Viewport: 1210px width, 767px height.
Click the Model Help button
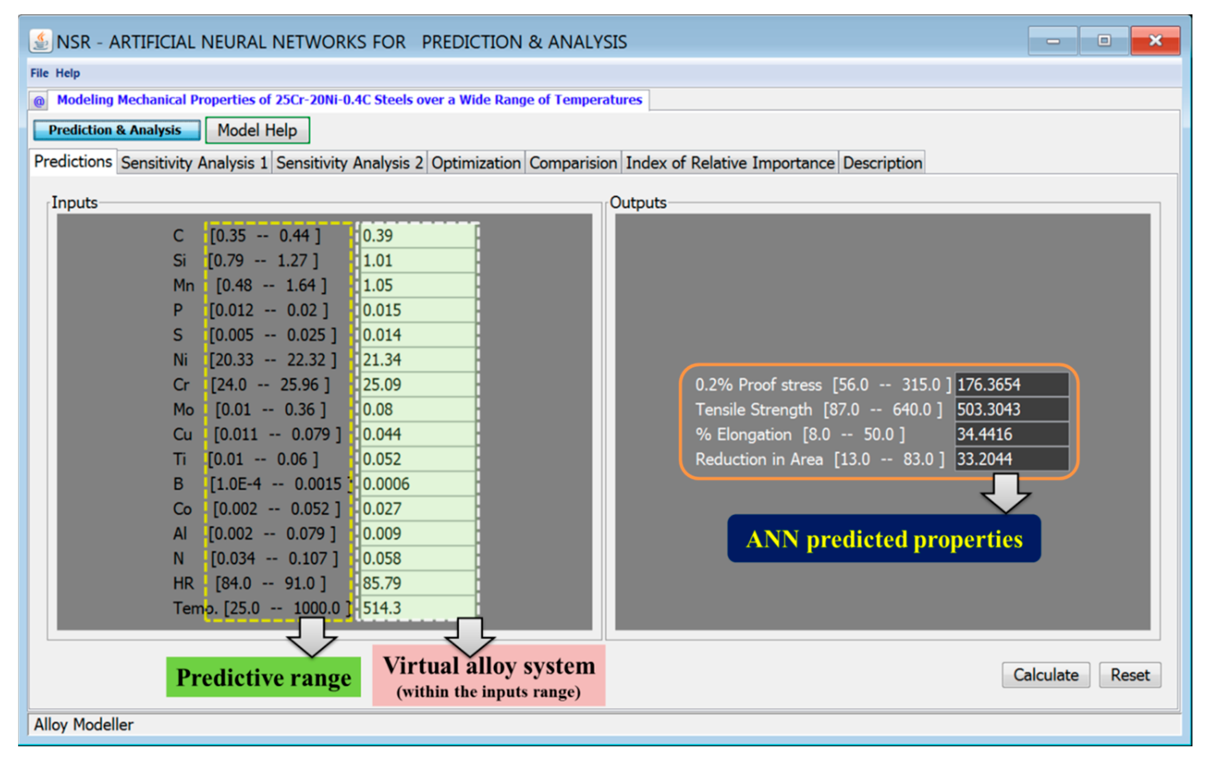pos(257,130)
